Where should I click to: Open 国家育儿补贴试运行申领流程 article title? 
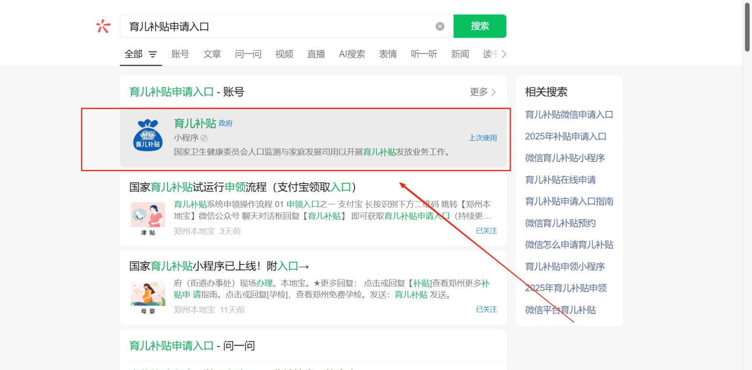tap(242, 187)
